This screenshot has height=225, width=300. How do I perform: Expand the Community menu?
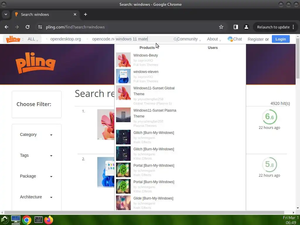(189, 39)
